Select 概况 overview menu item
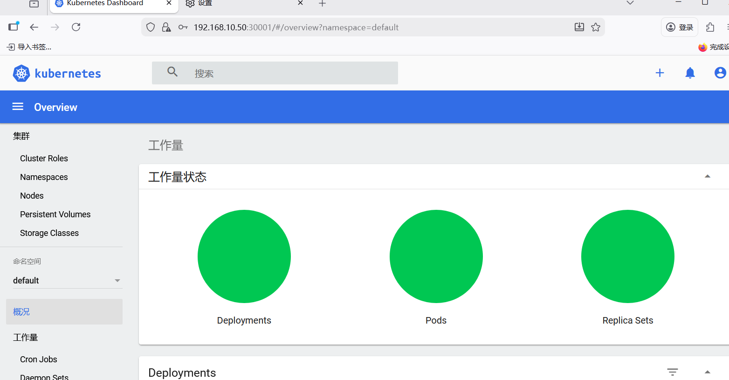Screen dimensions: 729x380 (x=64, y=311)
